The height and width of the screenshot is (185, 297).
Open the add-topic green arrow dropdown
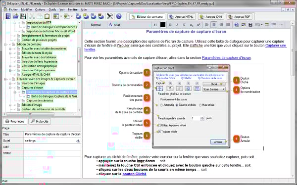tap(72, 16)
